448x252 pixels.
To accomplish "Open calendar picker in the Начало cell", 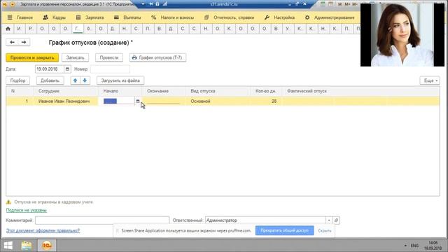I will tap(138, 101).
